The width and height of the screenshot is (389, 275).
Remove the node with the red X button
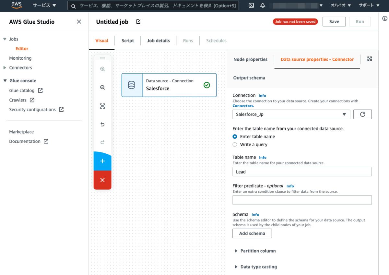(x=102, y=180)
